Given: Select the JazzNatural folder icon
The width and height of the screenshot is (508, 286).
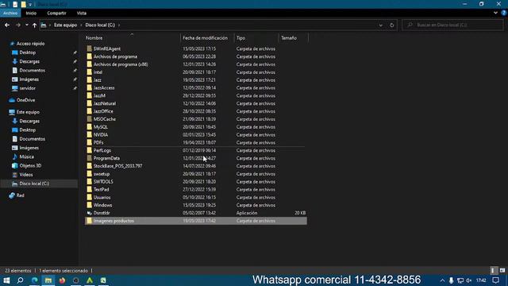Looking at the screenshot, I should point(90,103).
